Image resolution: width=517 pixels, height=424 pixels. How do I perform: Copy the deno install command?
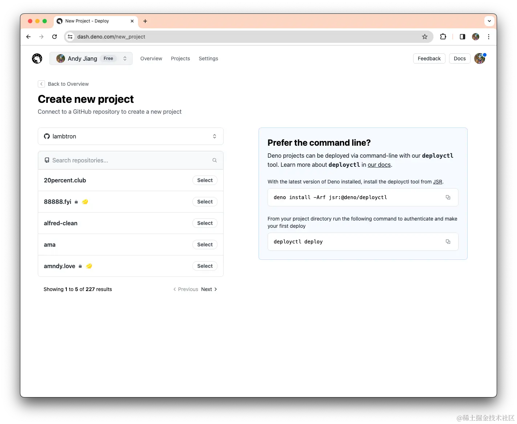point(448,197)
